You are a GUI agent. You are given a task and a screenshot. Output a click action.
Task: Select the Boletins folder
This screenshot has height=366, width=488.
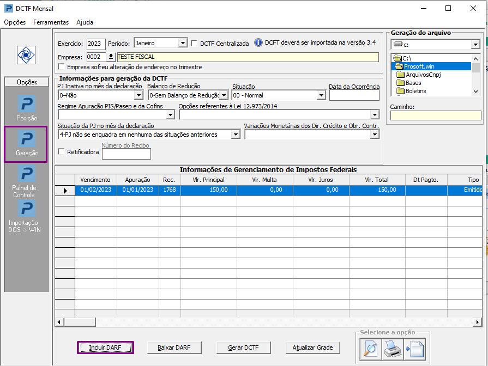412,91
